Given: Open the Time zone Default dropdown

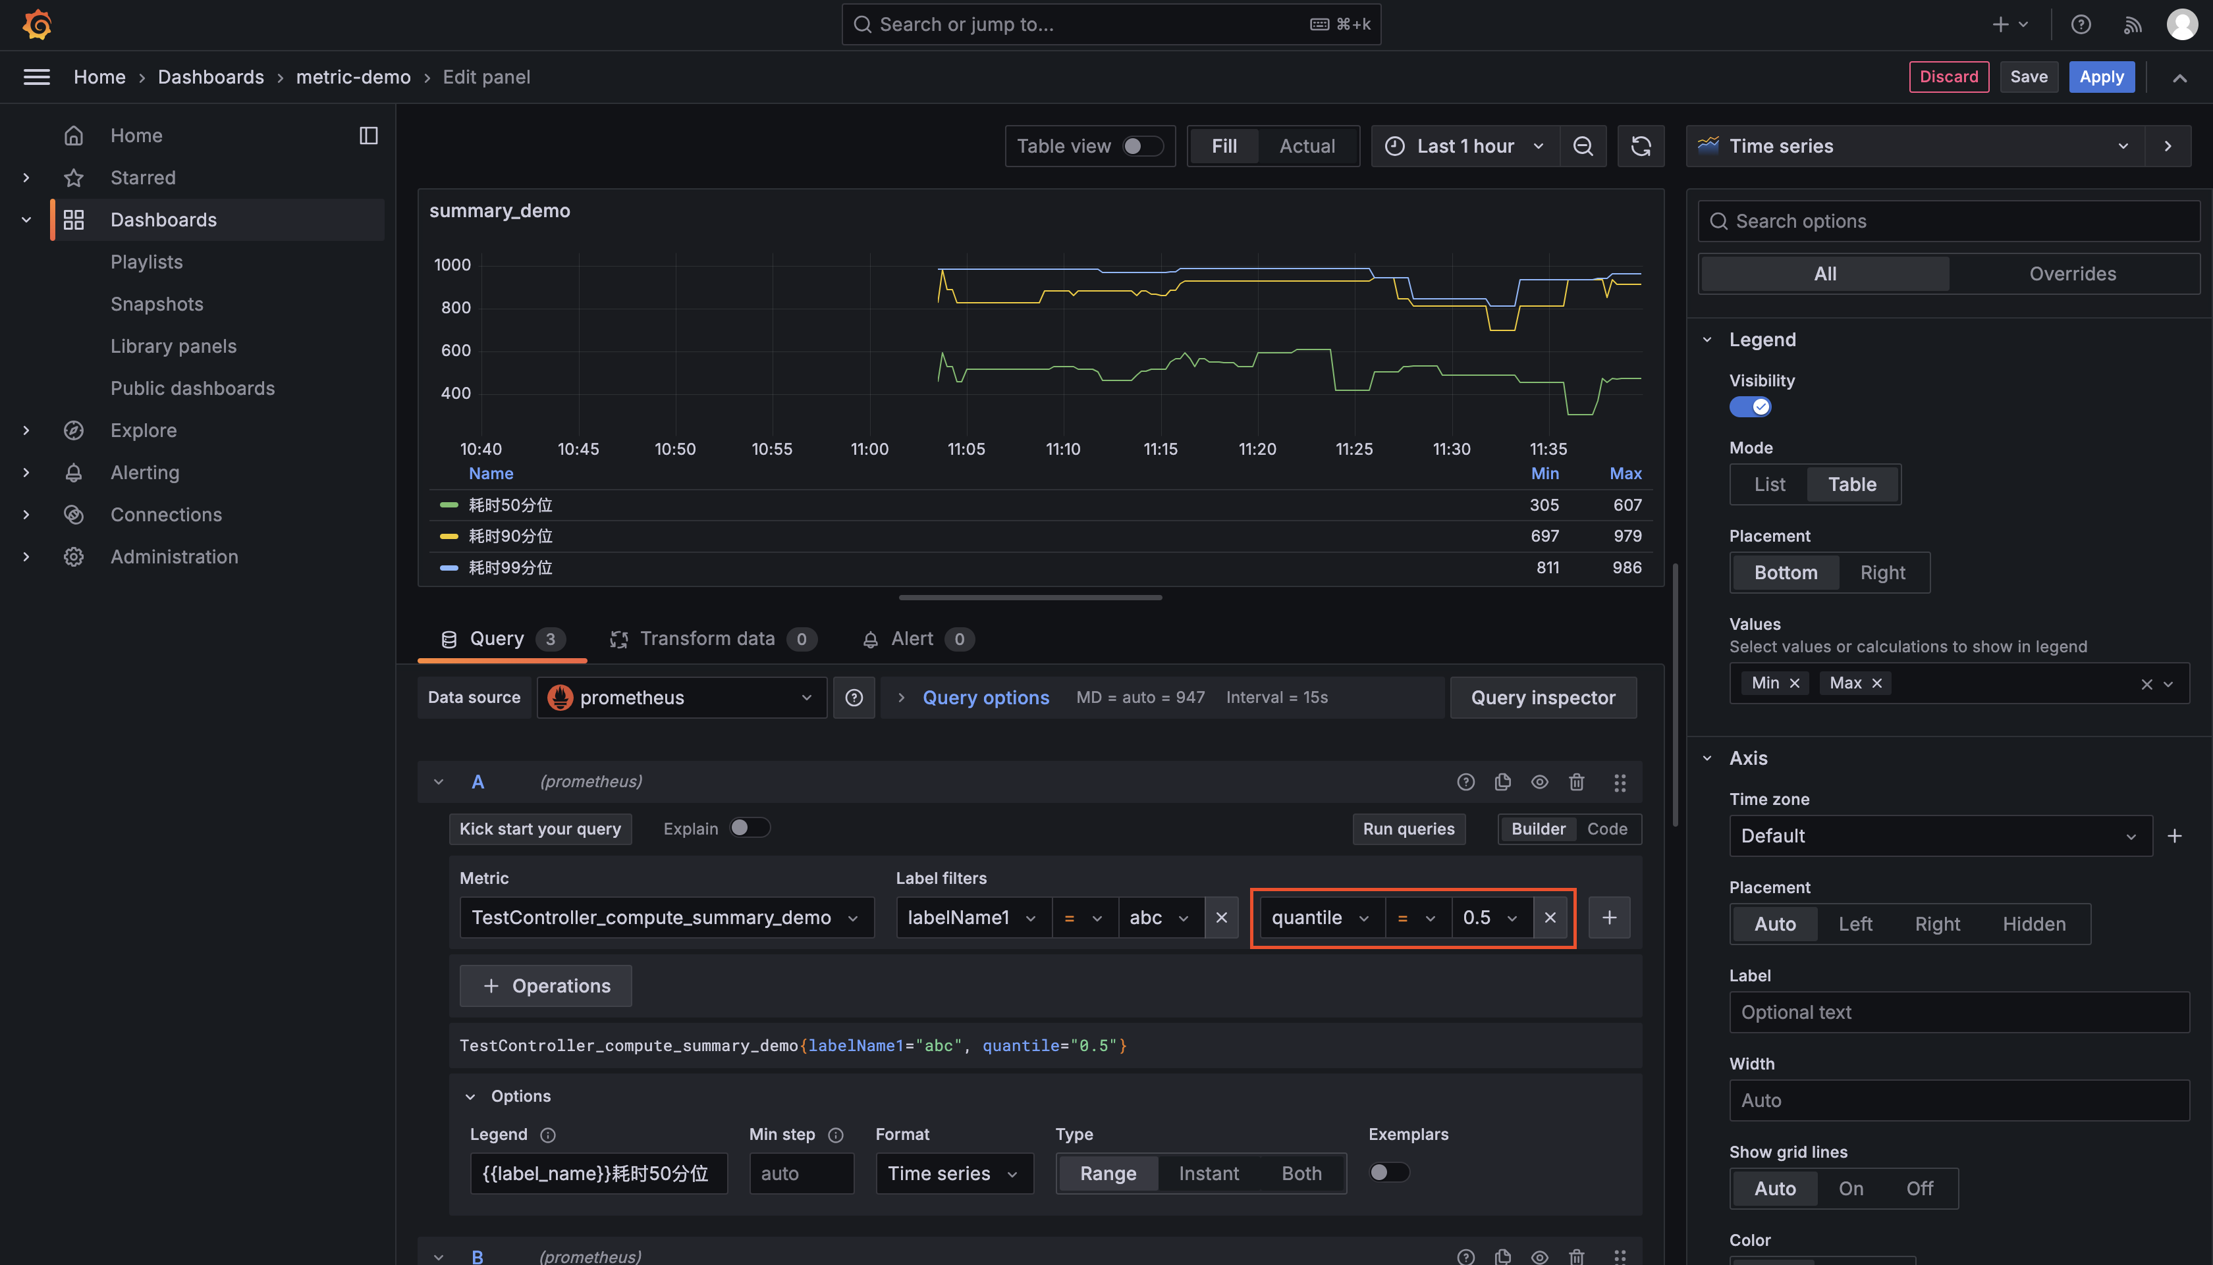Looking at the screenshot, I should click(x=1940, y=836).
